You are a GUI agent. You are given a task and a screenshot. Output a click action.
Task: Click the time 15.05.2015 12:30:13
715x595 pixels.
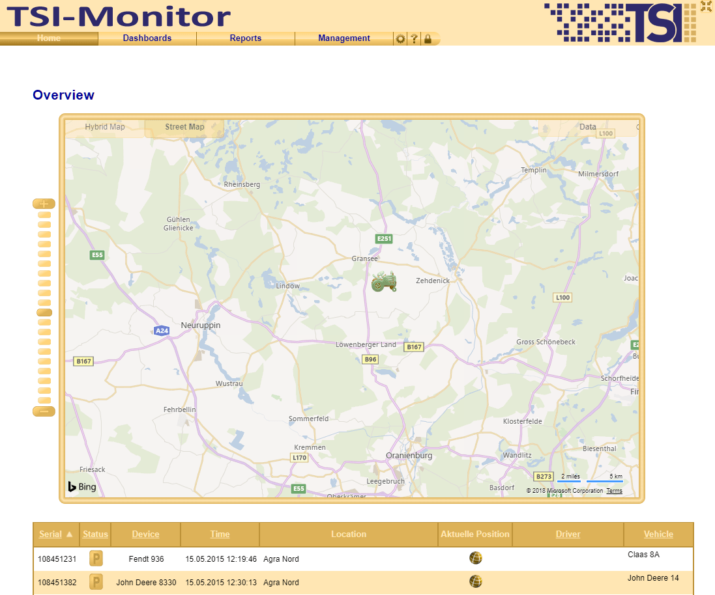click(221, 583)
